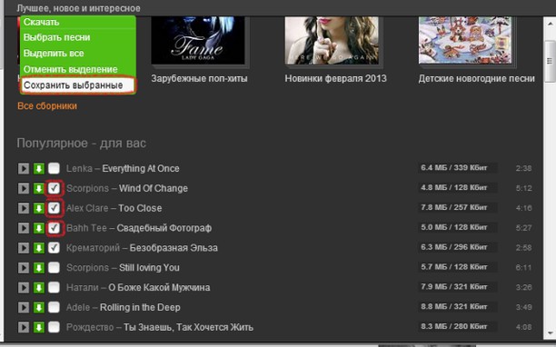Viewport: 556px width, 347px height.
Task: Click song title Rolling in the Deep
Action: click(x=140, y=307)
